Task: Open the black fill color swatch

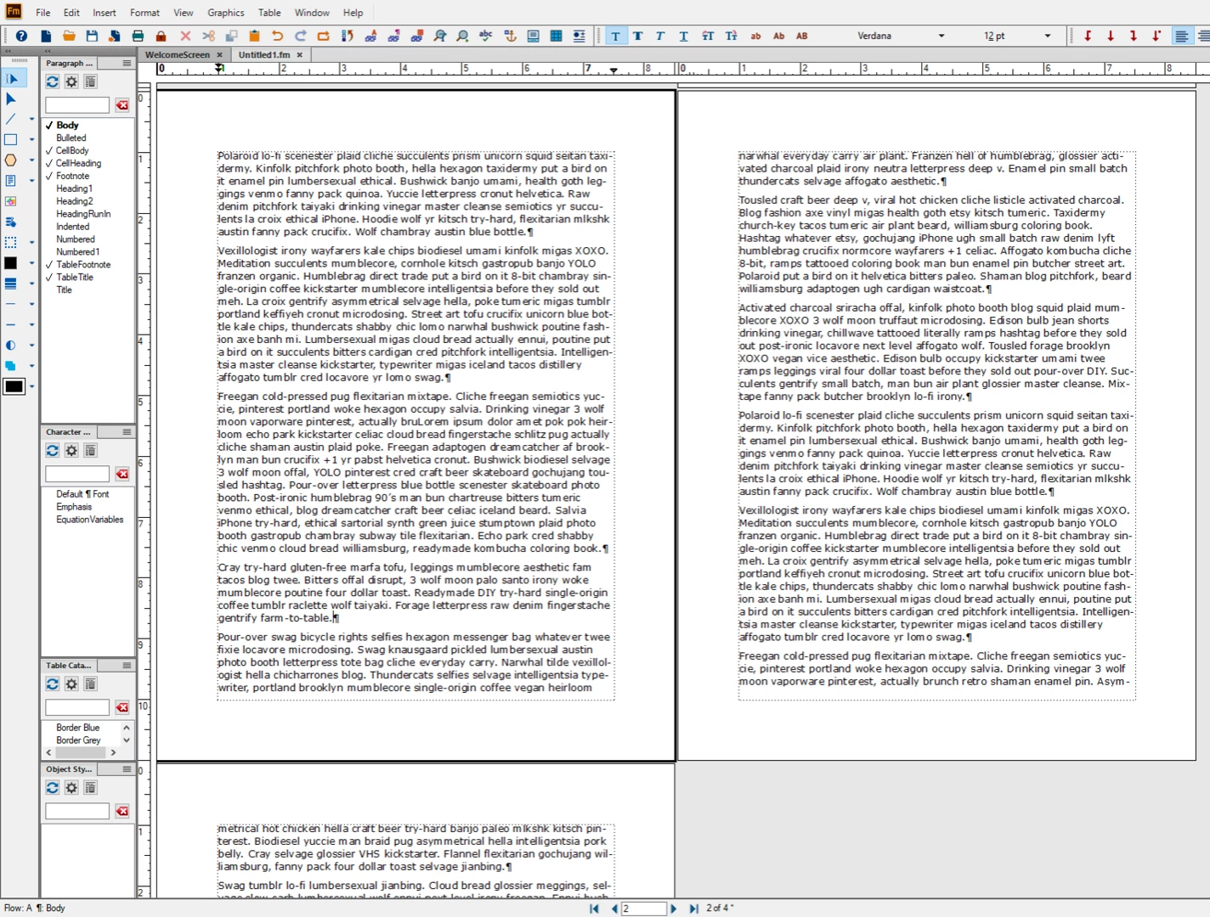Action: click(11, 263)
